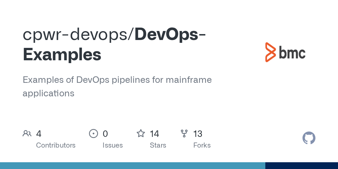Click the stars count 14
Viewport: 338px width, 169px height.
(x=155, y=134)
